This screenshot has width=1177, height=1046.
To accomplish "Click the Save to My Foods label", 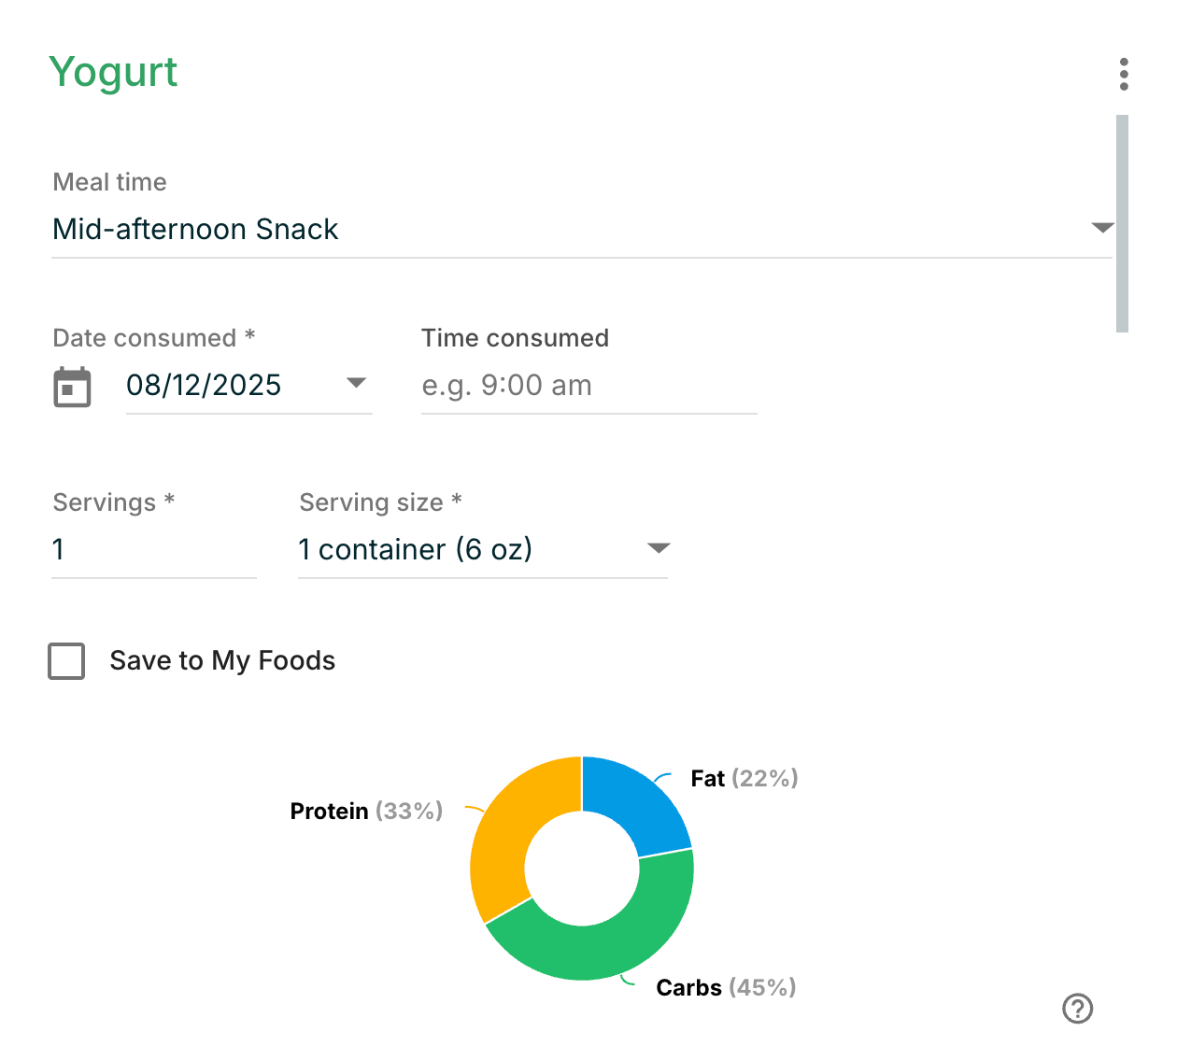I will tap(222, 661).
